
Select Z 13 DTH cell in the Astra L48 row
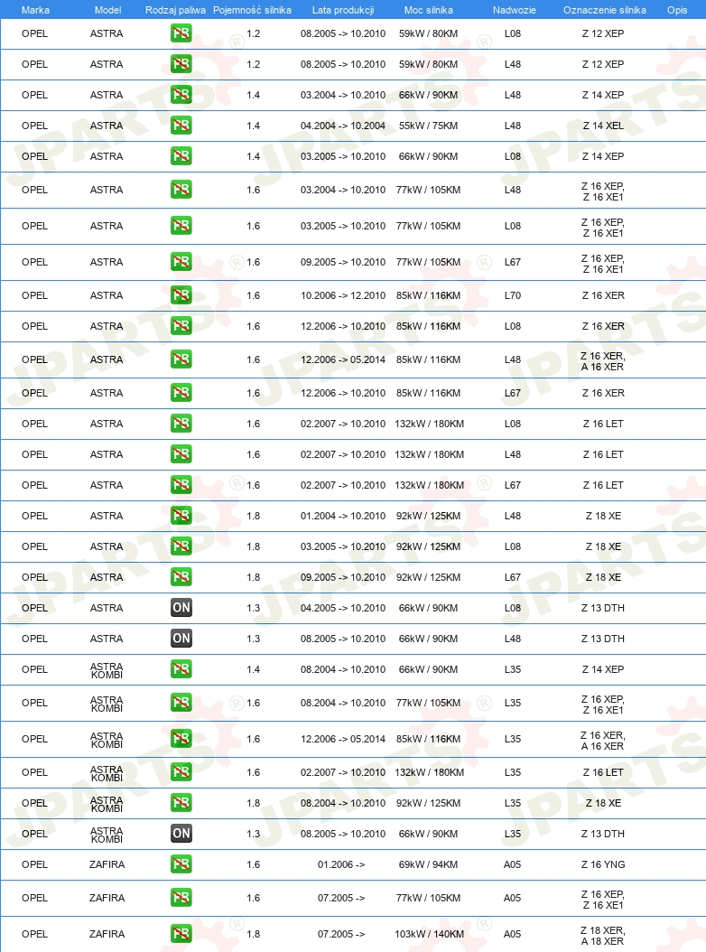tap(603, 638)
